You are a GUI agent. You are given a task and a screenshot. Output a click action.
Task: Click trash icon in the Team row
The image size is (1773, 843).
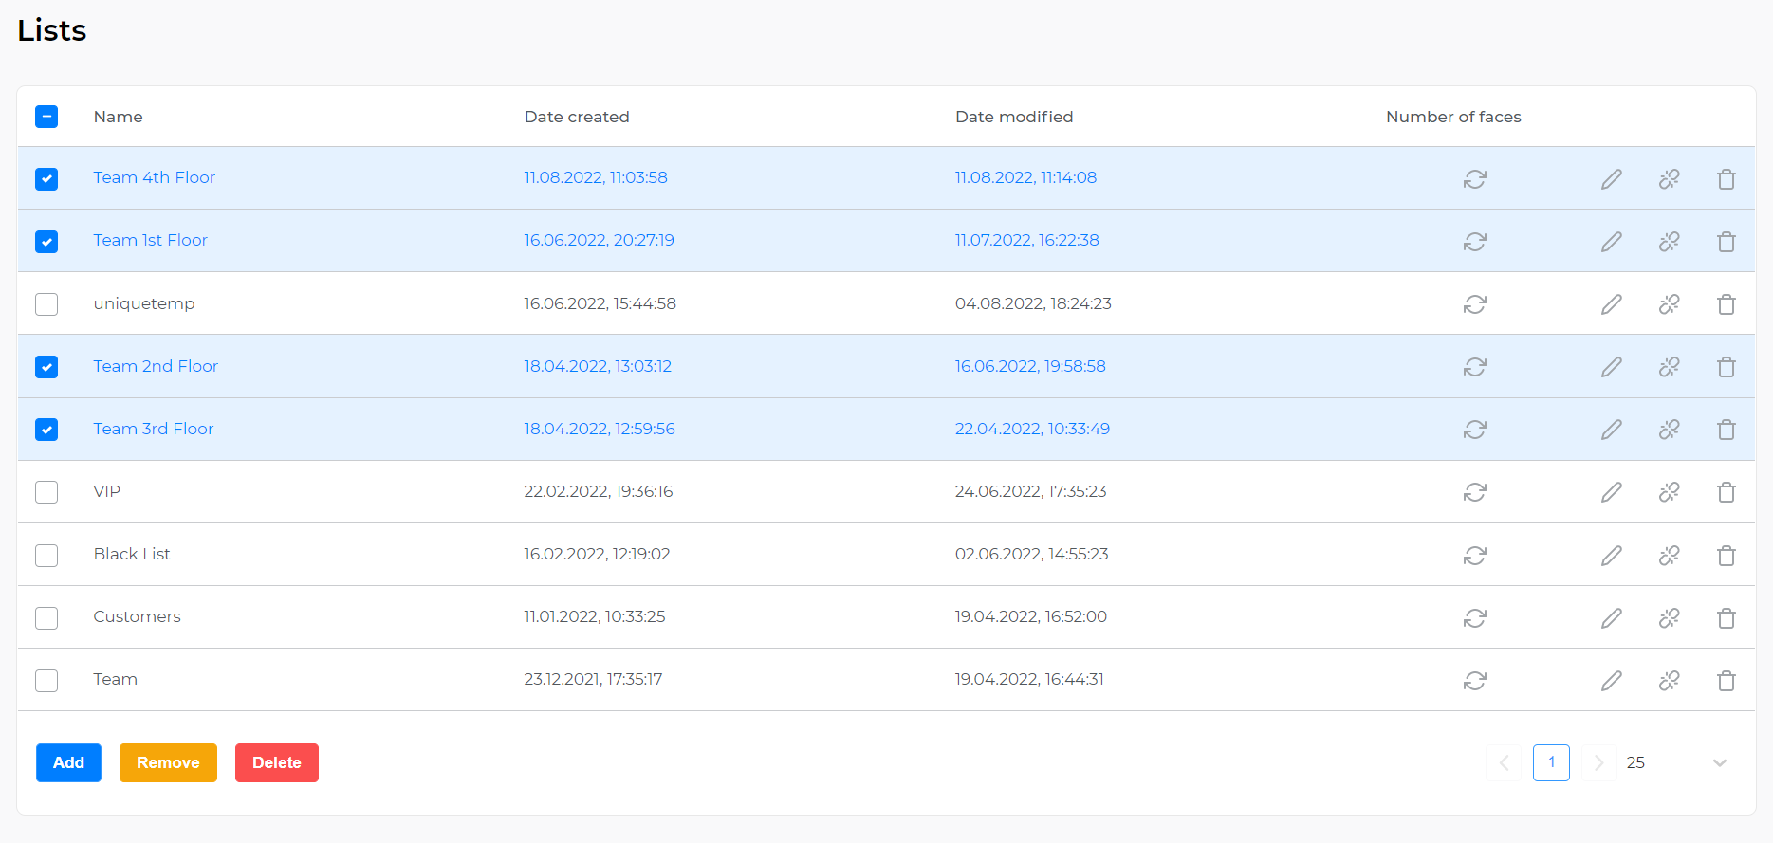pos(1726,681)
